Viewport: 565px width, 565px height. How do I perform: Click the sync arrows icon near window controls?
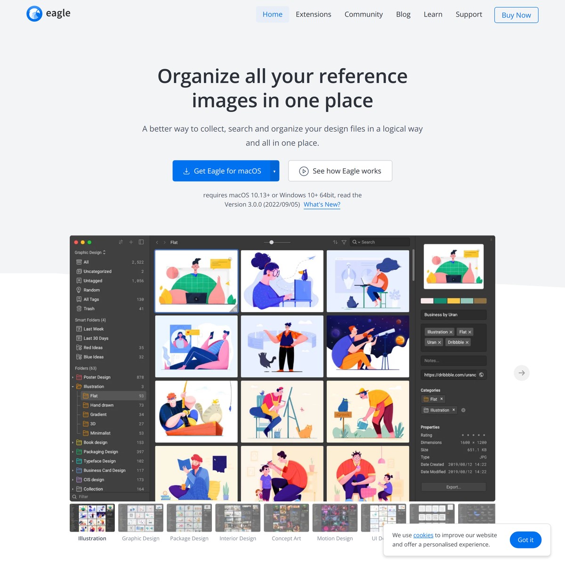pyautogui.click(x=121, y=242)
